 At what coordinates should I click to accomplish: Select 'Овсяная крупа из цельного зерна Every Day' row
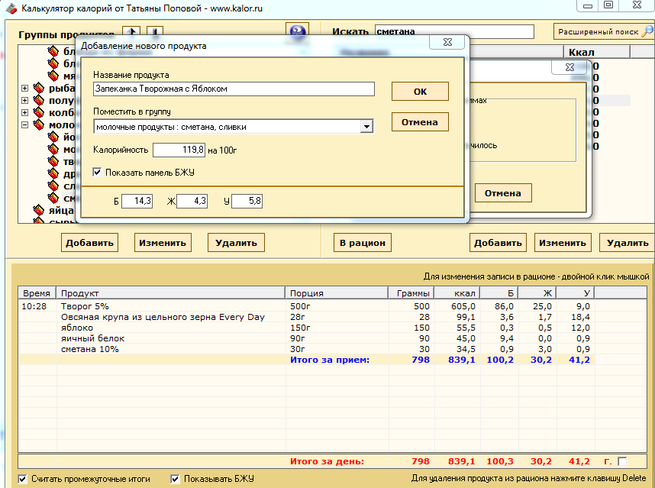click(307, 317)
